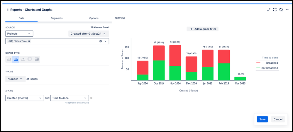Screen dimensions: 293x132
Task: Click the segments customized note
Action: point(77,103)
